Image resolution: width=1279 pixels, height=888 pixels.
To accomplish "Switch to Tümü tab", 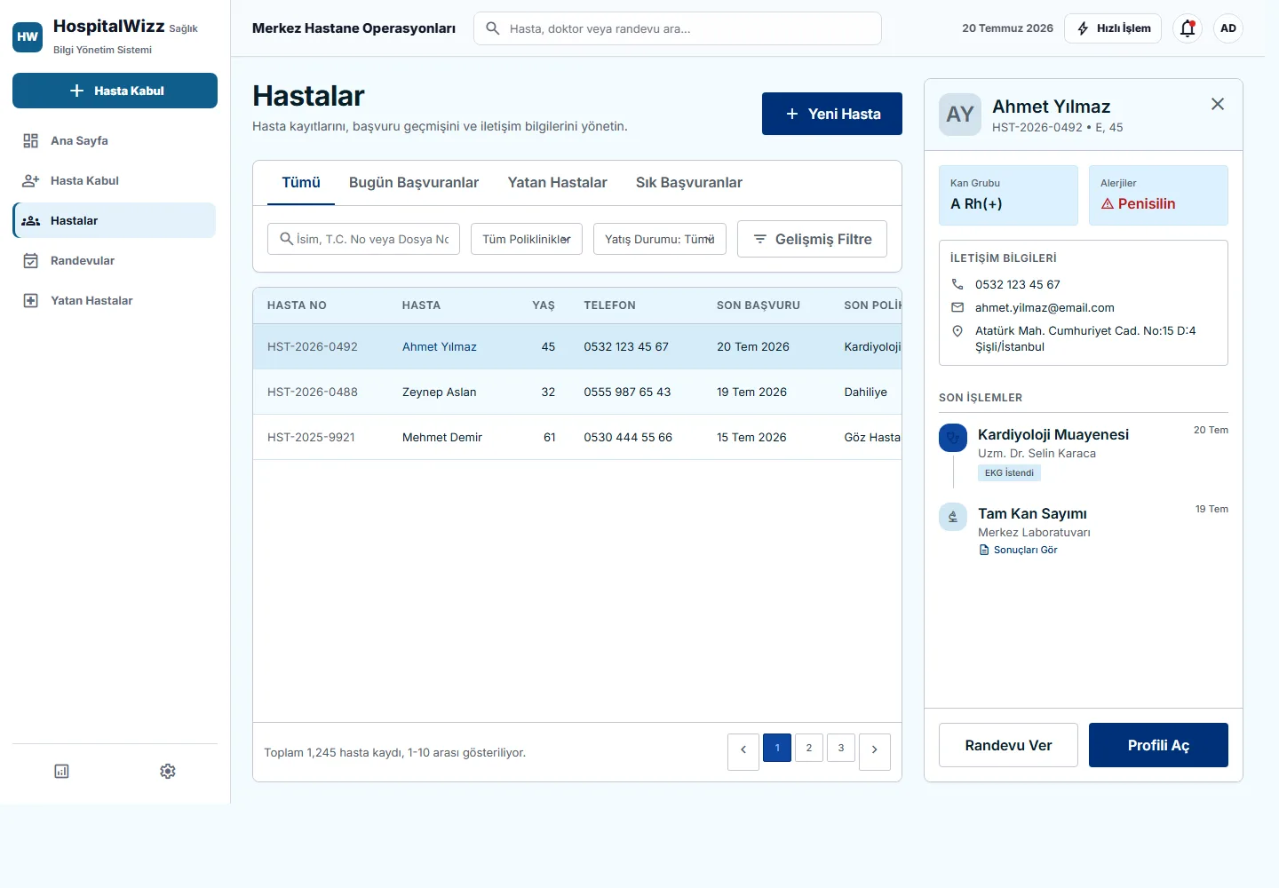I will 301,182.
